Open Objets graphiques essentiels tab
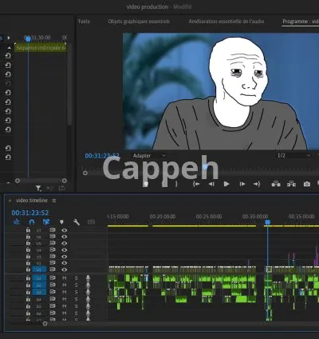The width and height of the screenshot is (319, 339). [x=139, y=22]
